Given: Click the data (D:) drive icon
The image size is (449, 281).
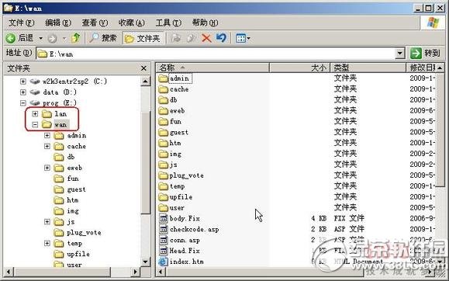Looking at the screenshot, I should click(35, 92).
